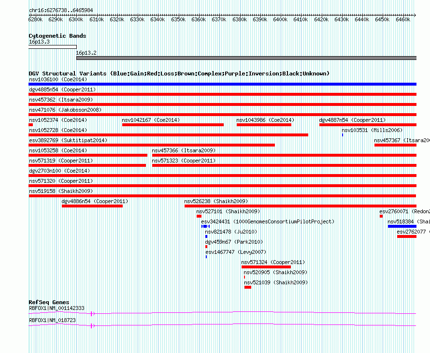Open variant nsv1052728 (Coe2014)
Screen dimensions: 430x353
(x=58, y=130)
